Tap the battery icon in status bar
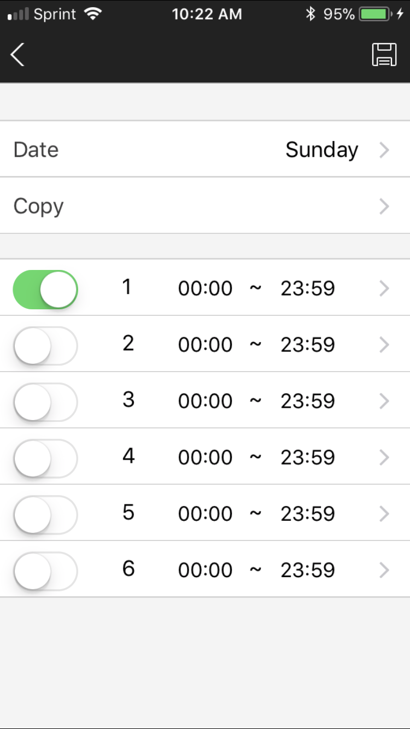Screen dimensions: 410x729 (374, 14)
